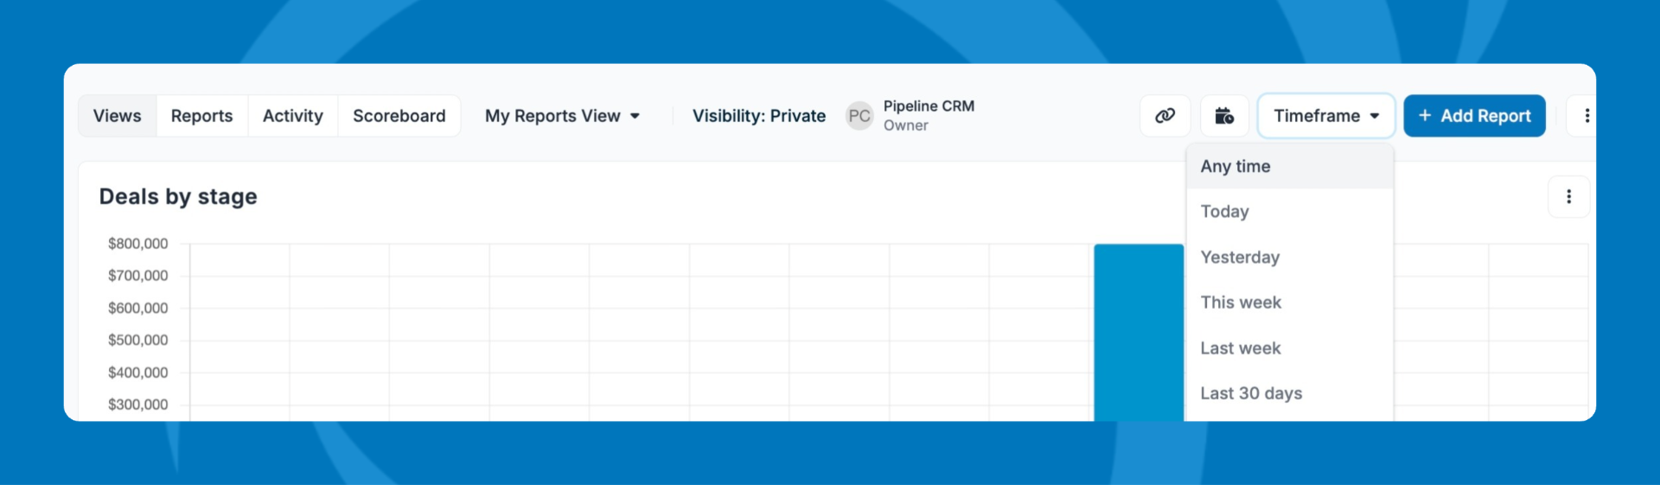Pick This week from the dropdown

[x=1241, y=303]
